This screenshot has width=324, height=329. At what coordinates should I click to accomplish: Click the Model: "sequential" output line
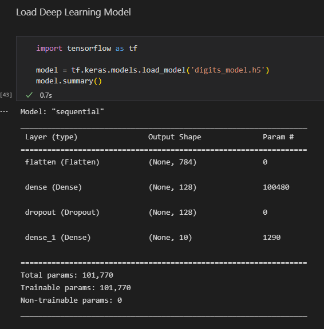[x=62, y=111]
